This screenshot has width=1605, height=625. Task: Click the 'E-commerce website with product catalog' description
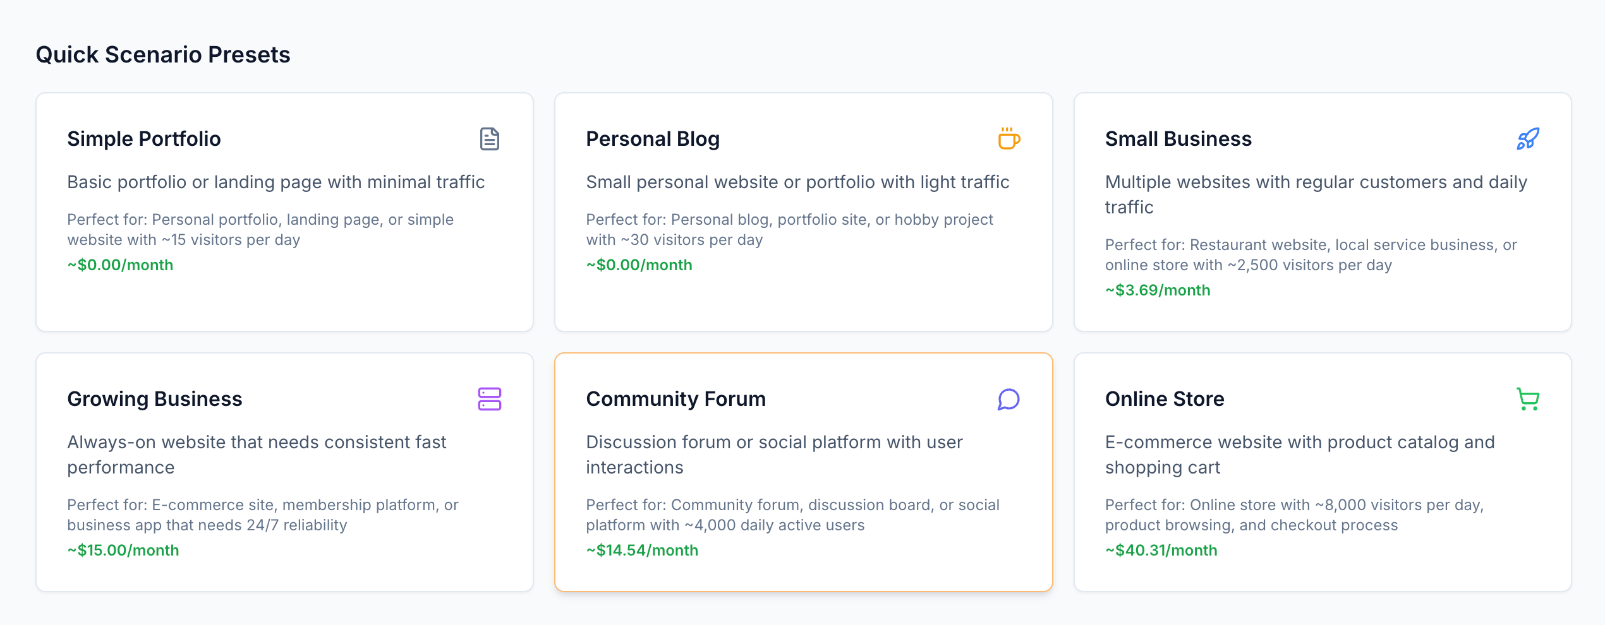coord(1300,455)
